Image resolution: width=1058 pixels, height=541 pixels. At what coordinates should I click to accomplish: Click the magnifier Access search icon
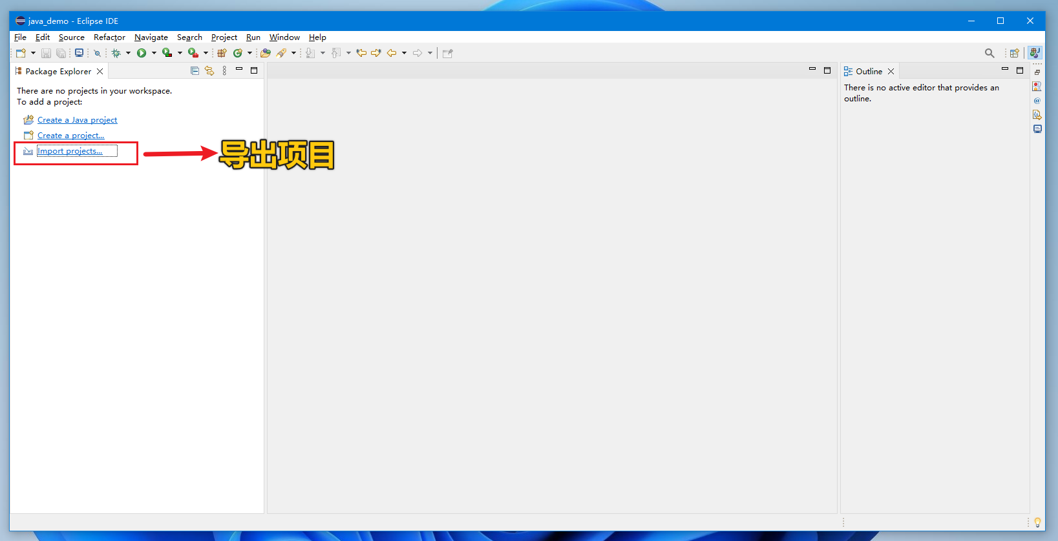click(989, 53)
